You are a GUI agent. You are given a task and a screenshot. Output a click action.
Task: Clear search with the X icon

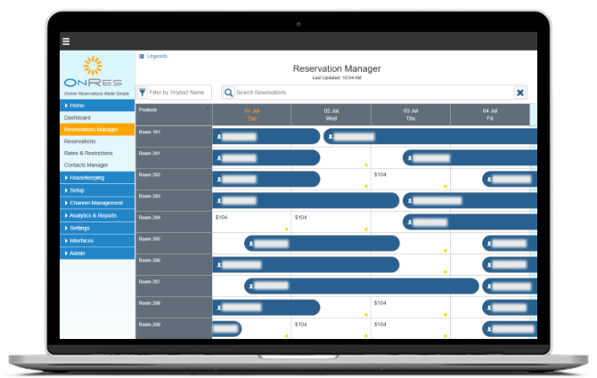coord(520,92)
